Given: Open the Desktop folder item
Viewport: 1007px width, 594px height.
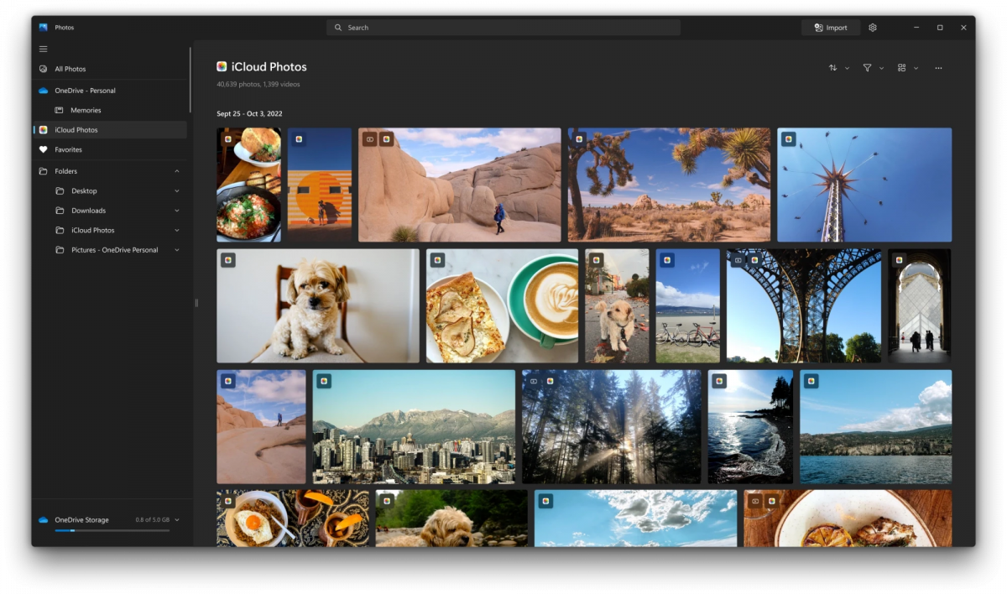Looking at the screenshot, I should (x=110, y=191).
